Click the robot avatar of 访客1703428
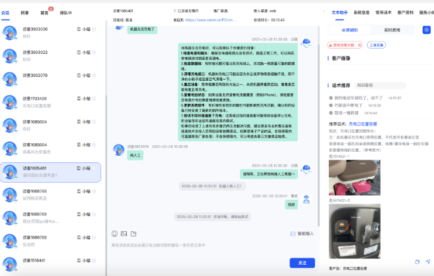The image size is (434, 276). [x=11, y=103]
